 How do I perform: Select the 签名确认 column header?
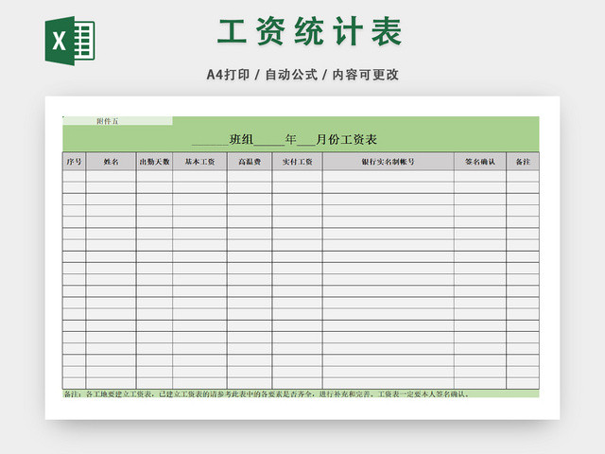[x=480, y=162]
